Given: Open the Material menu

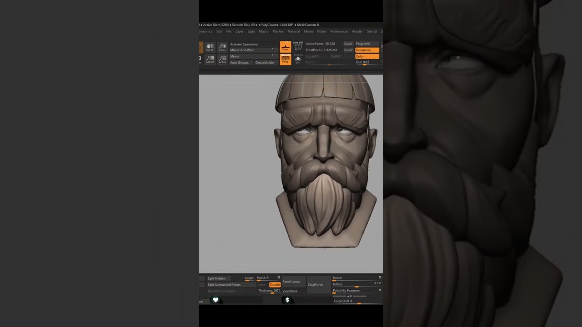Looking at the screenshot, I should click(293, 31).
